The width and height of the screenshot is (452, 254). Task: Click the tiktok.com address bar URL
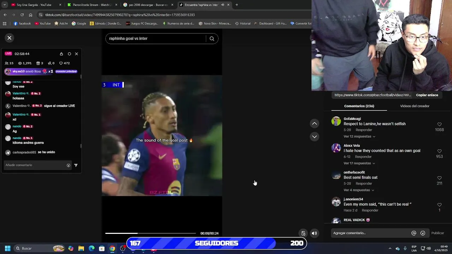120,15
